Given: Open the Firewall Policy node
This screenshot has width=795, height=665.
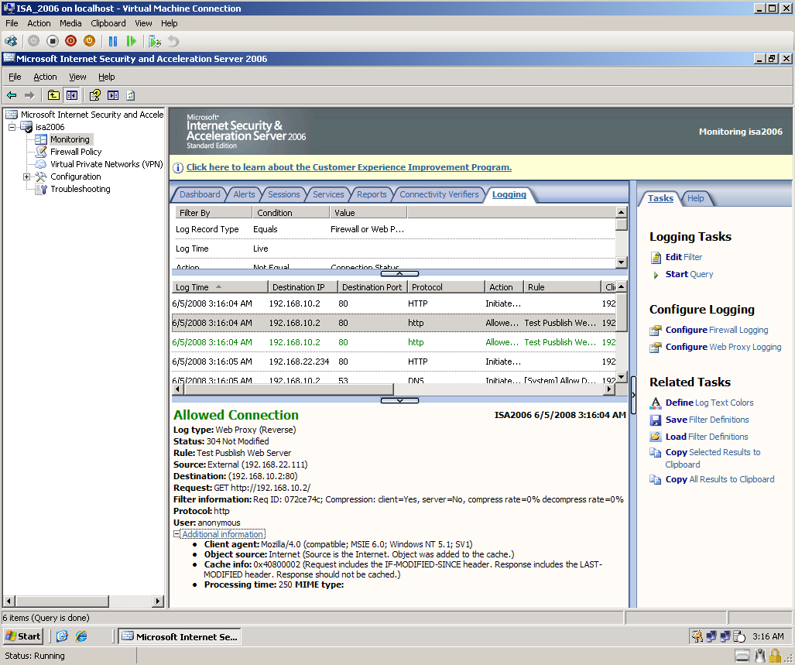Looking at the screenshot, I should (76, 152).
